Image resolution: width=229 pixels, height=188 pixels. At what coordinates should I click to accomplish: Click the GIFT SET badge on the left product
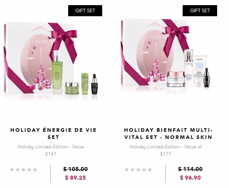click(85, 11)
